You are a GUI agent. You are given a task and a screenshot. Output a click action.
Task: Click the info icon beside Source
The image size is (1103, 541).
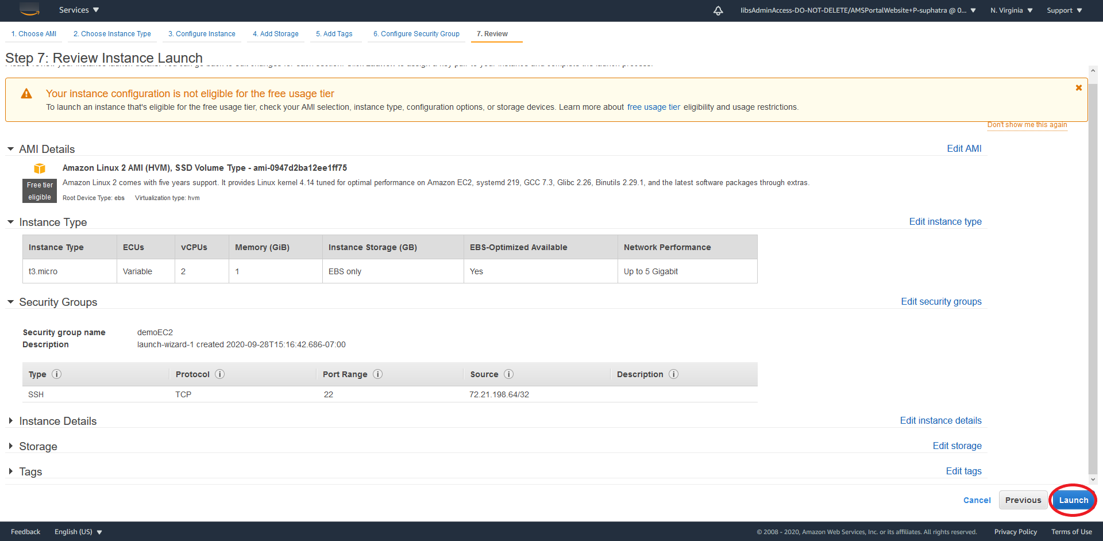(x=508, y=374)
